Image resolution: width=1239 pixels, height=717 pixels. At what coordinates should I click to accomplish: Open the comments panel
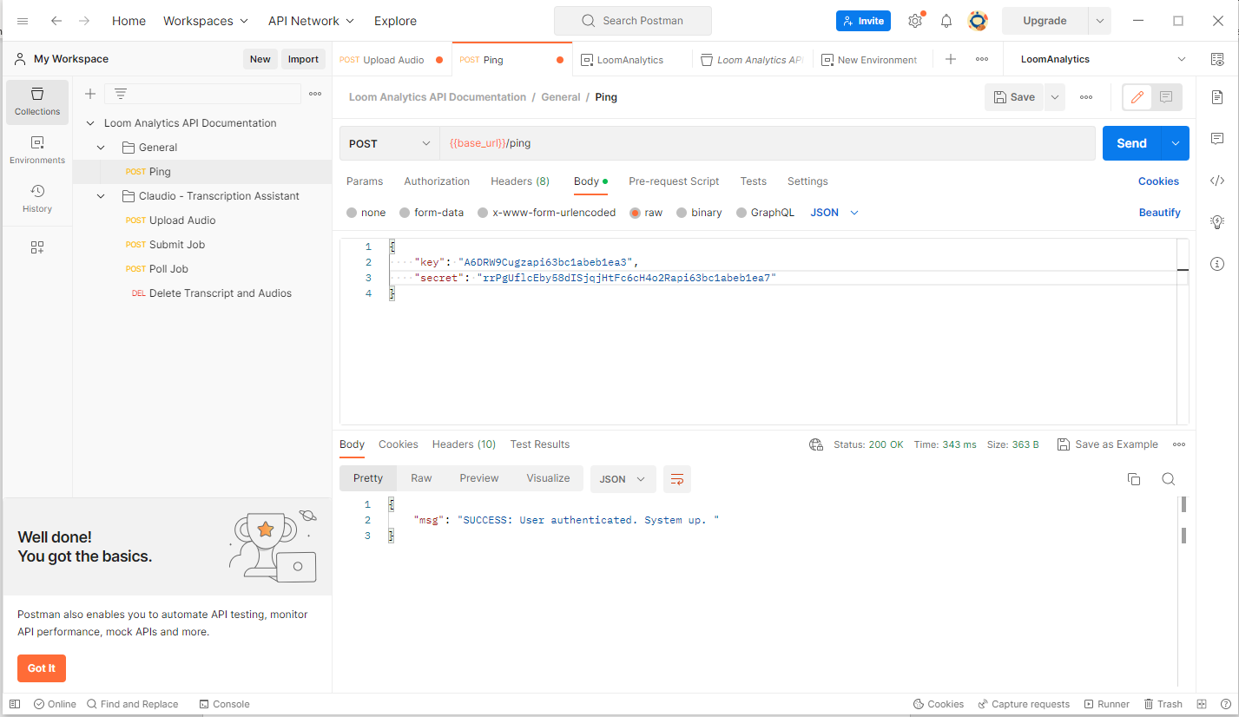point(1217,138)
